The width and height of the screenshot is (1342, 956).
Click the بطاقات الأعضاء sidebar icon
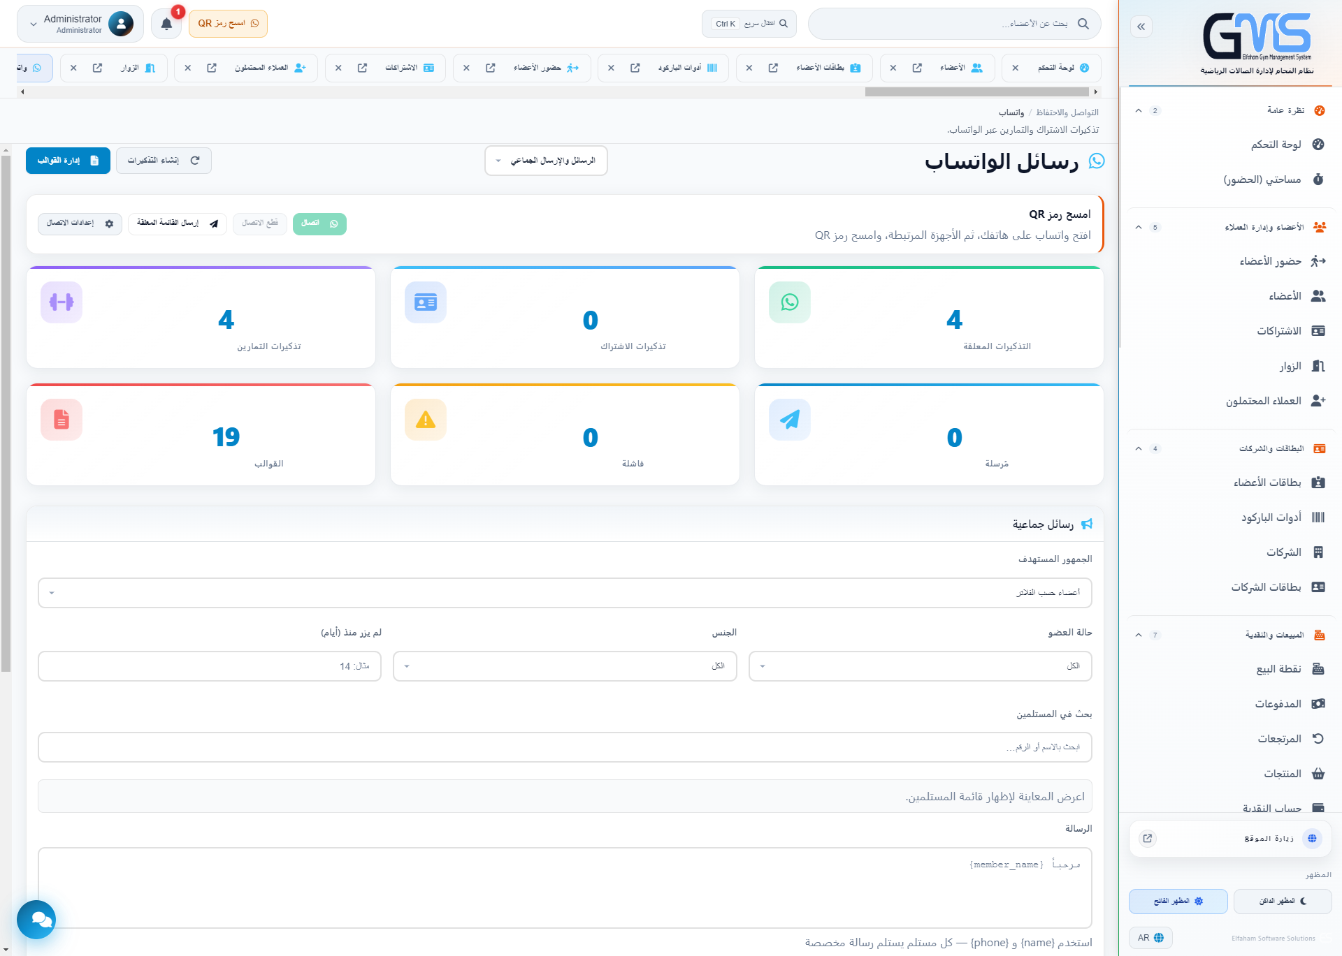tap(1318, 483)
